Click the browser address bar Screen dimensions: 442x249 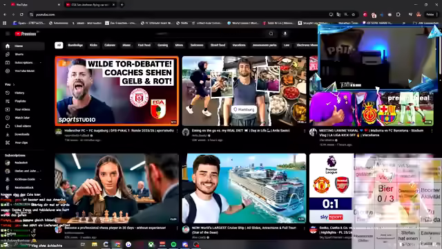point(180,15)
